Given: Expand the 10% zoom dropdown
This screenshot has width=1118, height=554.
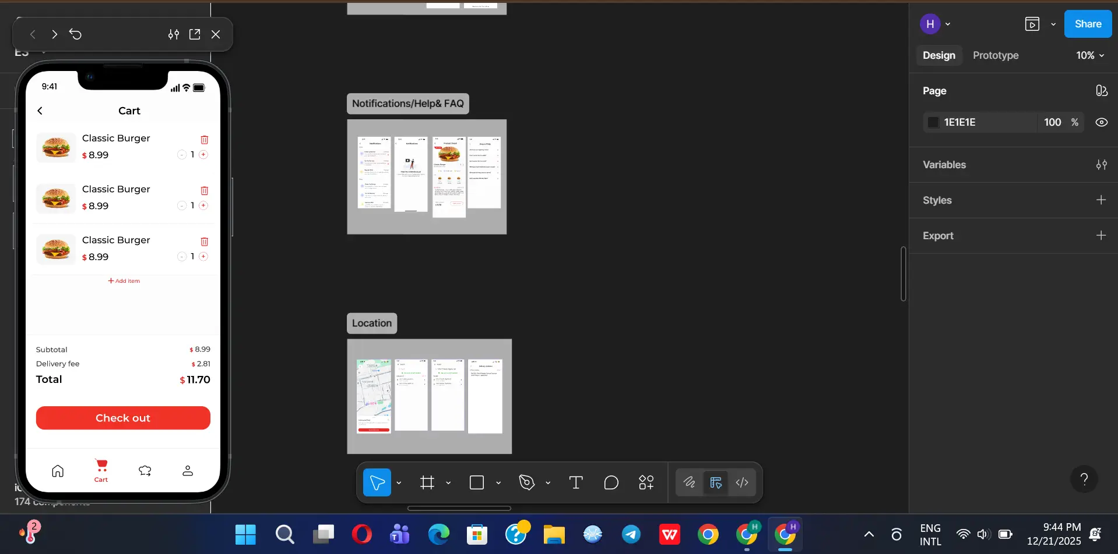Looking at the screenshot, I should [x=1090, y=55].
